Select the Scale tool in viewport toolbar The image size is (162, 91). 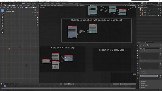point(2,23)
